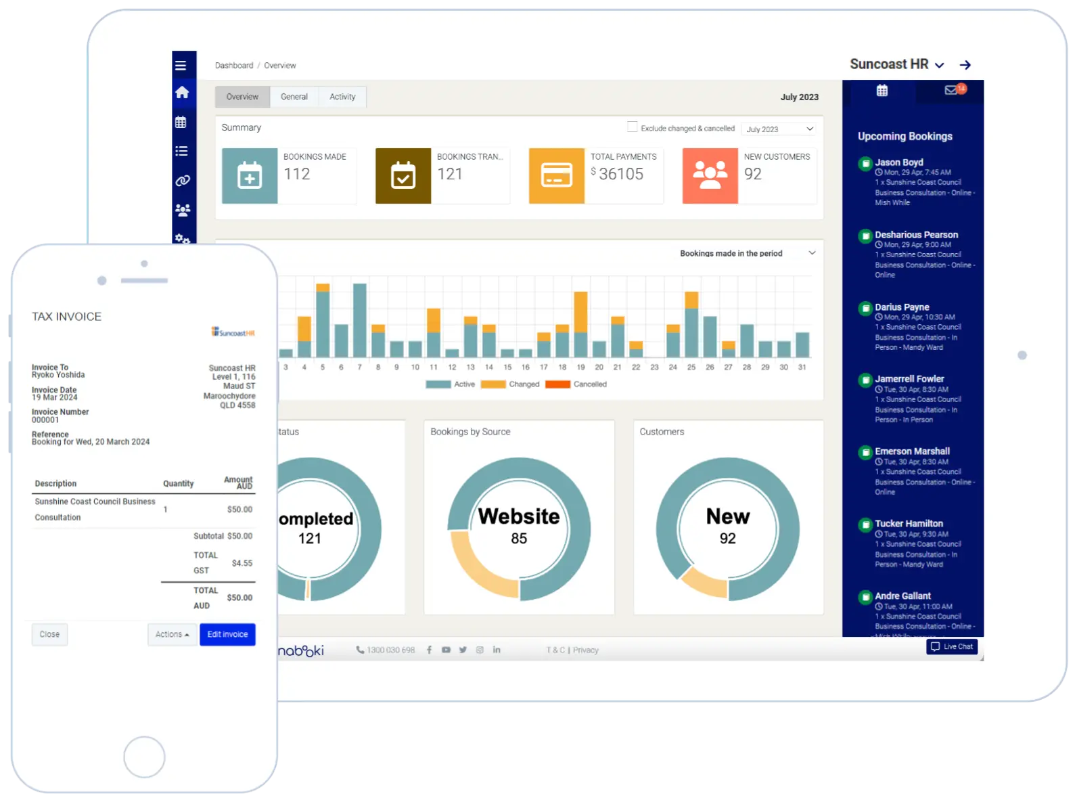The height and width of the screenshot is (802, 1077).
Task: Open the mail messages icon with badge
Action: [x=955, y=89]
